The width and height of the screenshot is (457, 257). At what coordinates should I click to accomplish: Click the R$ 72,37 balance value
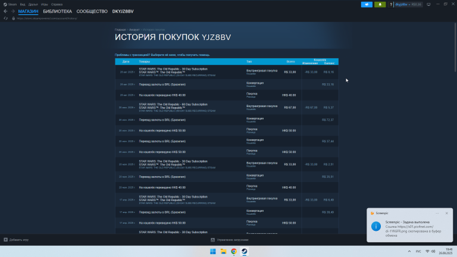[x=328, y=120]
